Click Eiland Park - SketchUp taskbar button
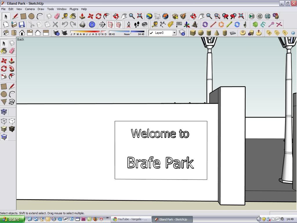 tap(172, 219)
